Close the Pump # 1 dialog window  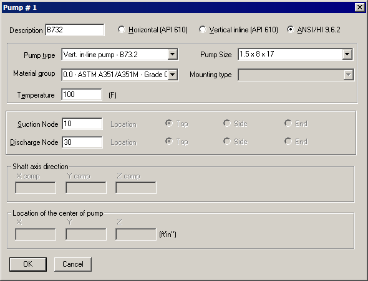coord(360,7)
